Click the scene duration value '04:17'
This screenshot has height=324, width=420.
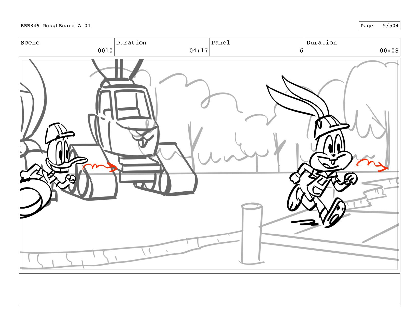coord(199,51)
